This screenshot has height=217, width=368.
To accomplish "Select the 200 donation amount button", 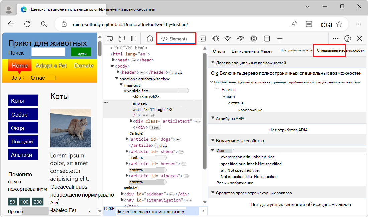I will click(38, 202).
